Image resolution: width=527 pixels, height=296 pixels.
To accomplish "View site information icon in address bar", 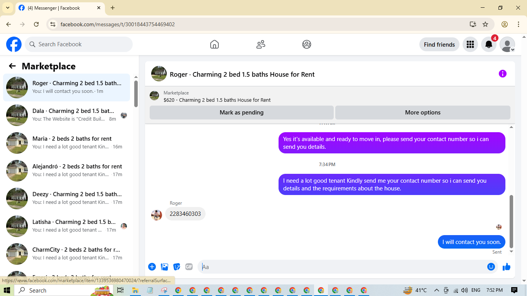I will pyautogui.click(x=53, y=24).
